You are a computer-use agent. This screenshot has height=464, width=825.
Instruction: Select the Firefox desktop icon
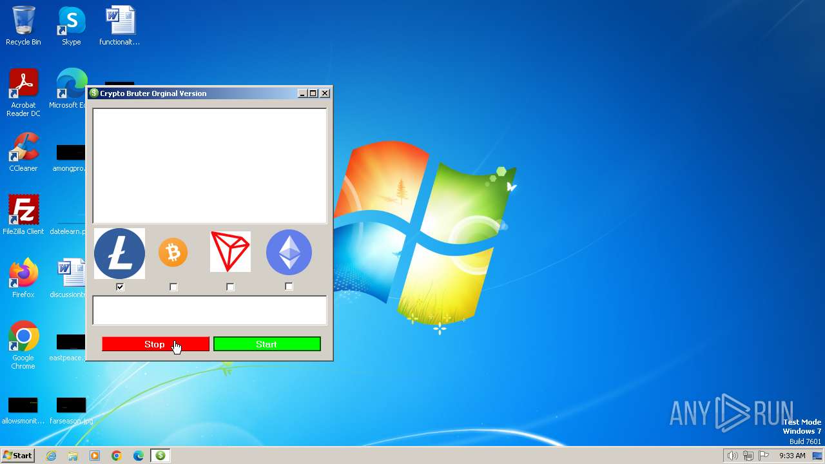tap(23, 278)
